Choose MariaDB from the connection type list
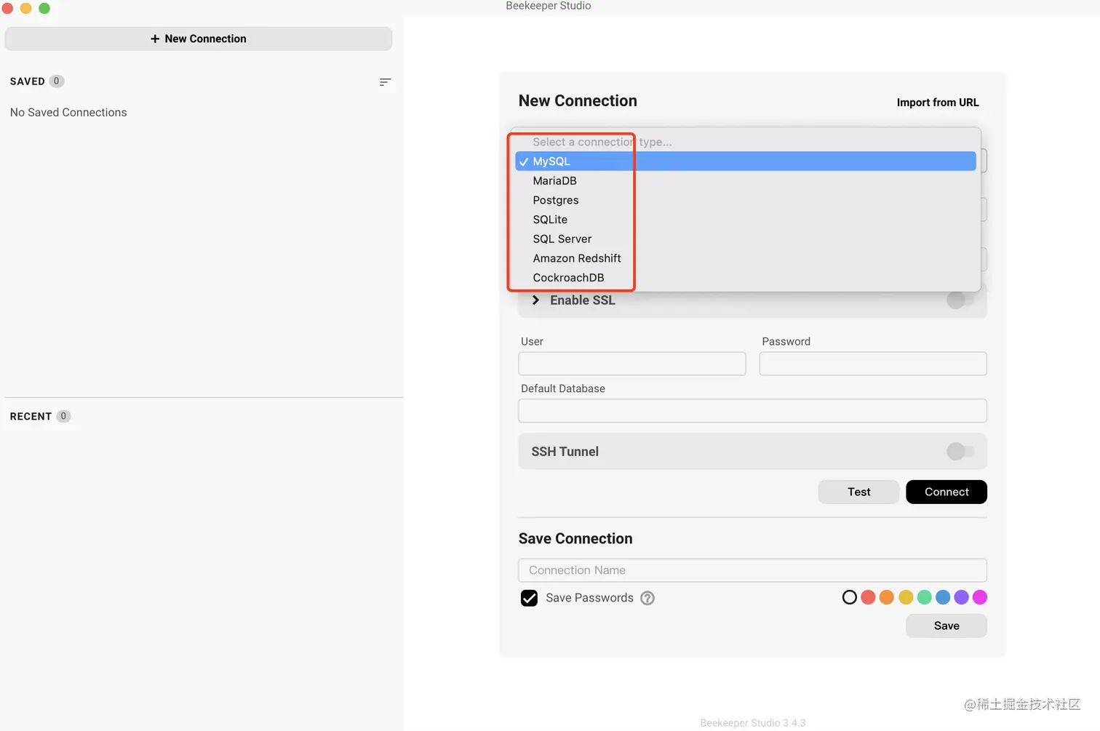The width and height of the screenshot is (1100, 731). (745, 181)
